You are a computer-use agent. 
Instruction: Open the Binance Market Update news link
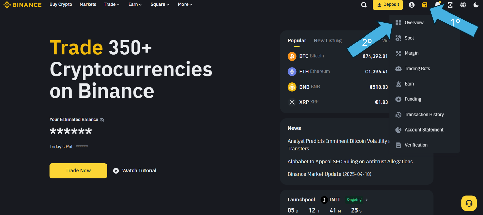[x=329, y=174]
